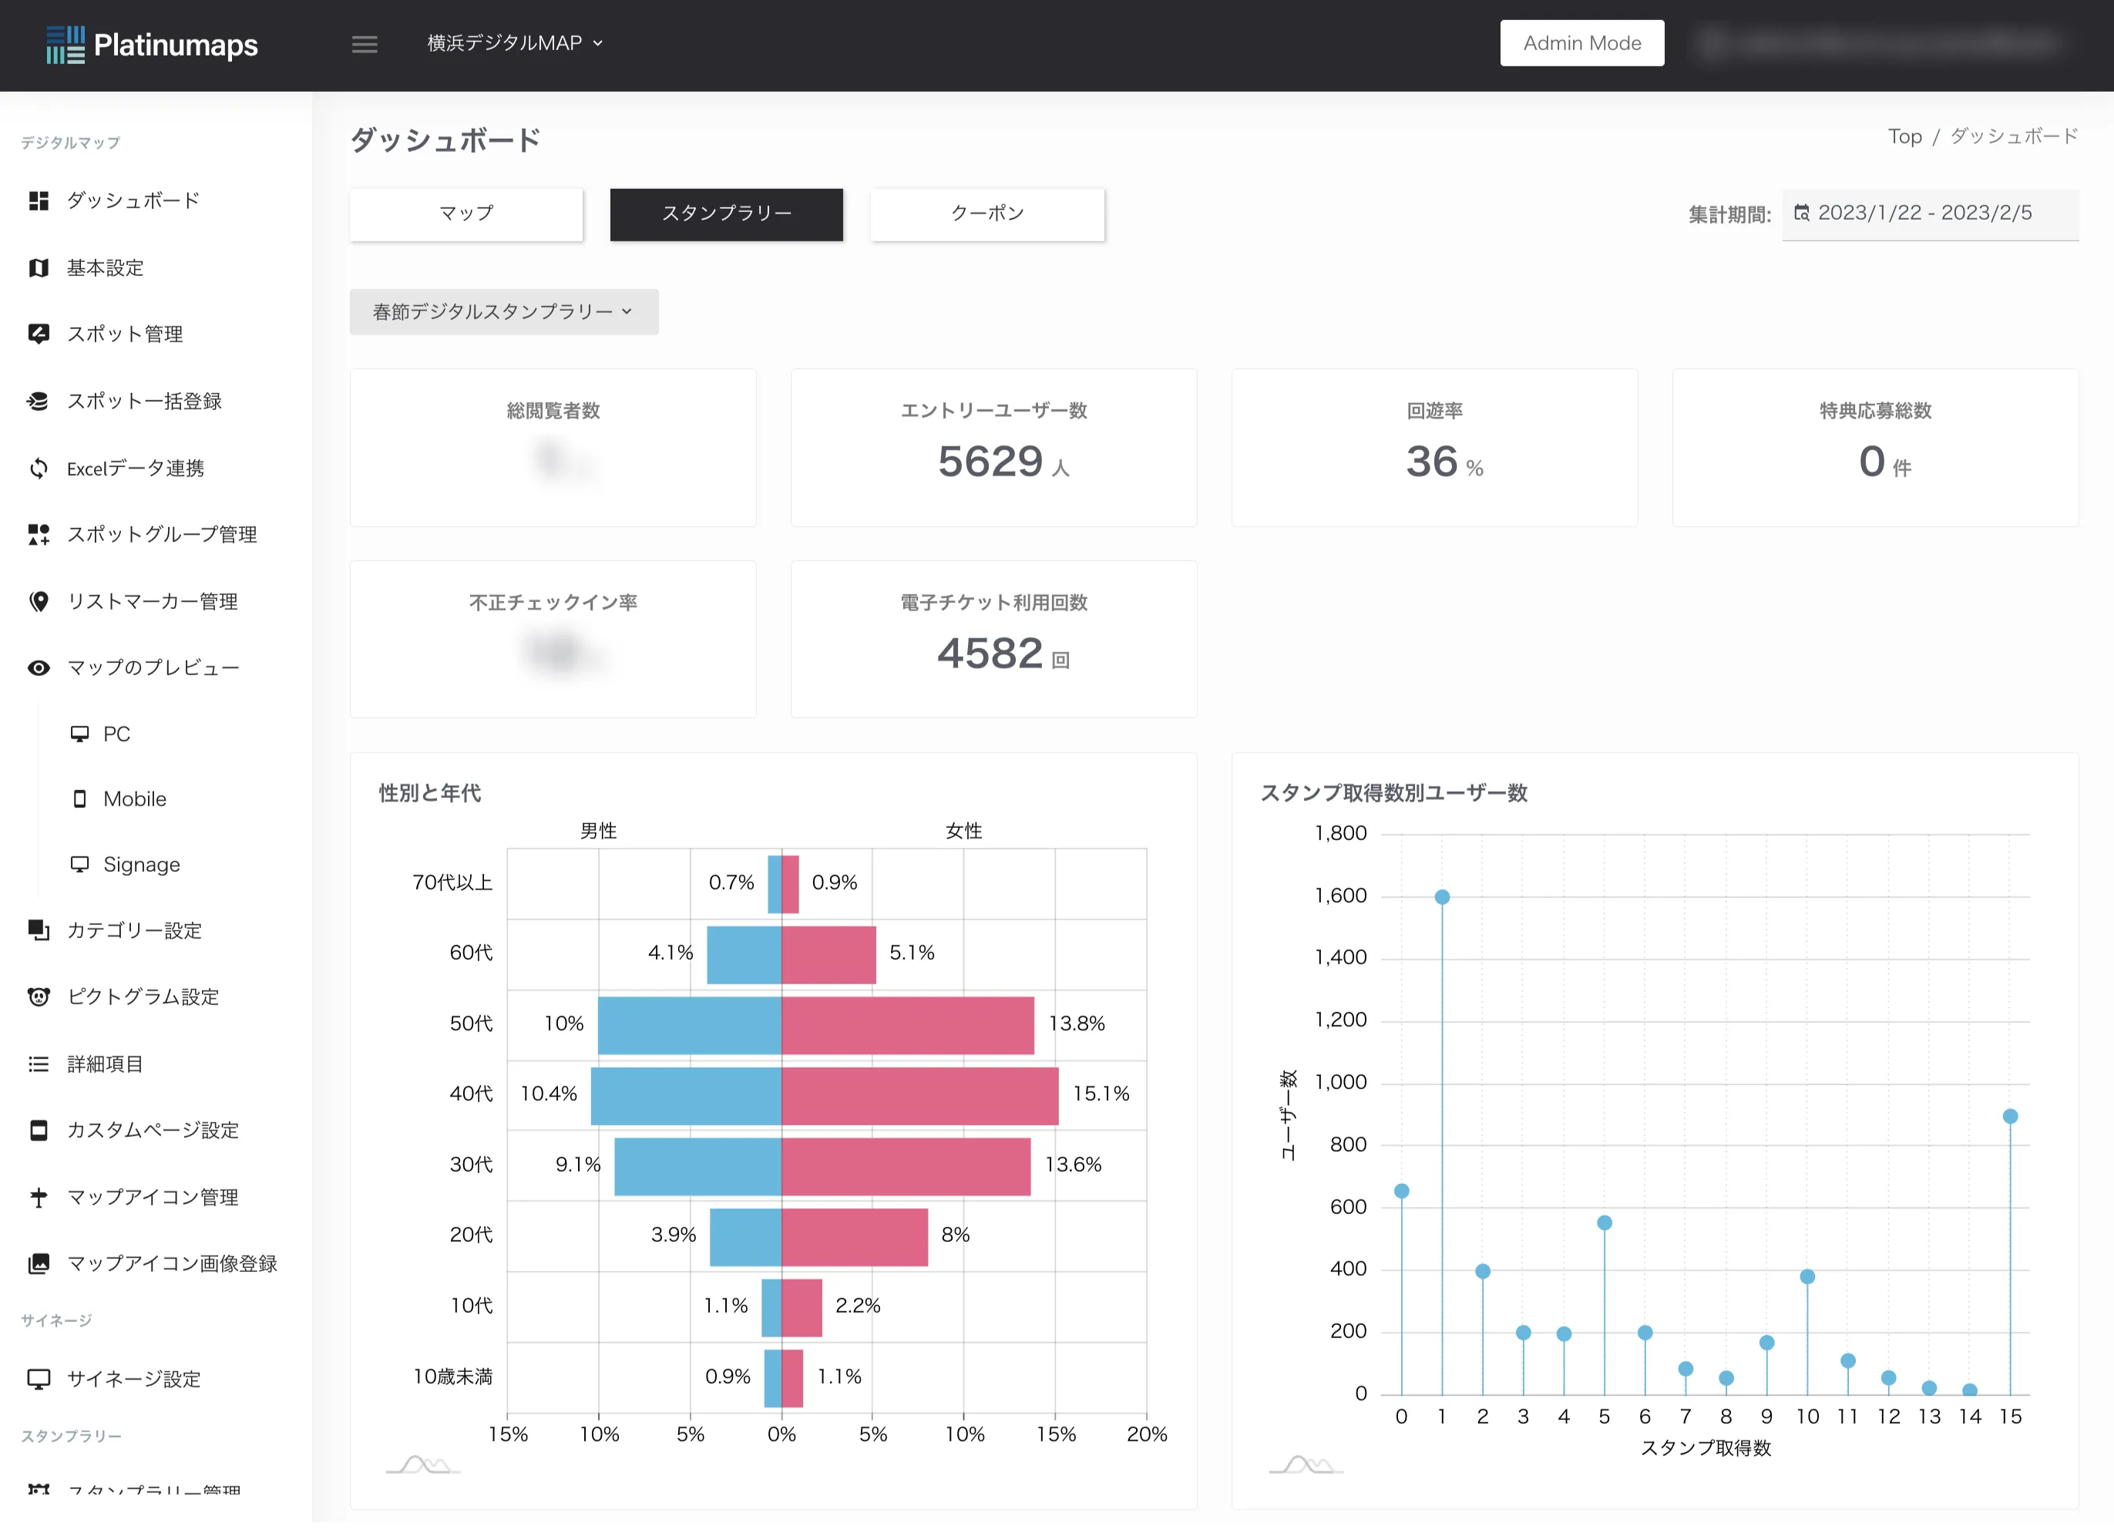2114x1530 pixels.
Task: Click the マップアイコン画像登録 image icon
Action: [x=39, y=1263]
